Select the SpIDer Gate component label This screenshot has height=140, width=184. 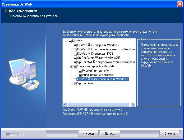(85, 83)
